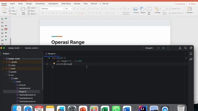Open the Version control dropdown
The image size is (198, 111).
click(32, 48)
